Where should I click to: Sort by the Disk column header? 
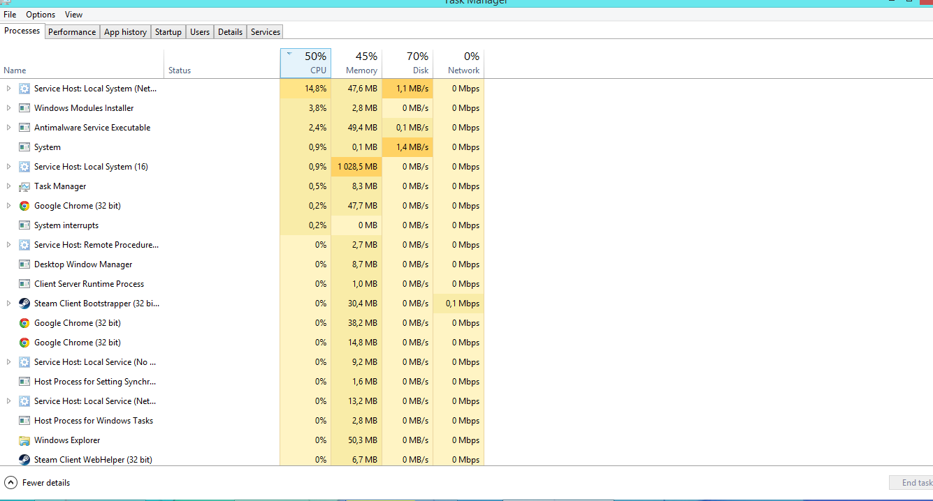tap(407, 63)
